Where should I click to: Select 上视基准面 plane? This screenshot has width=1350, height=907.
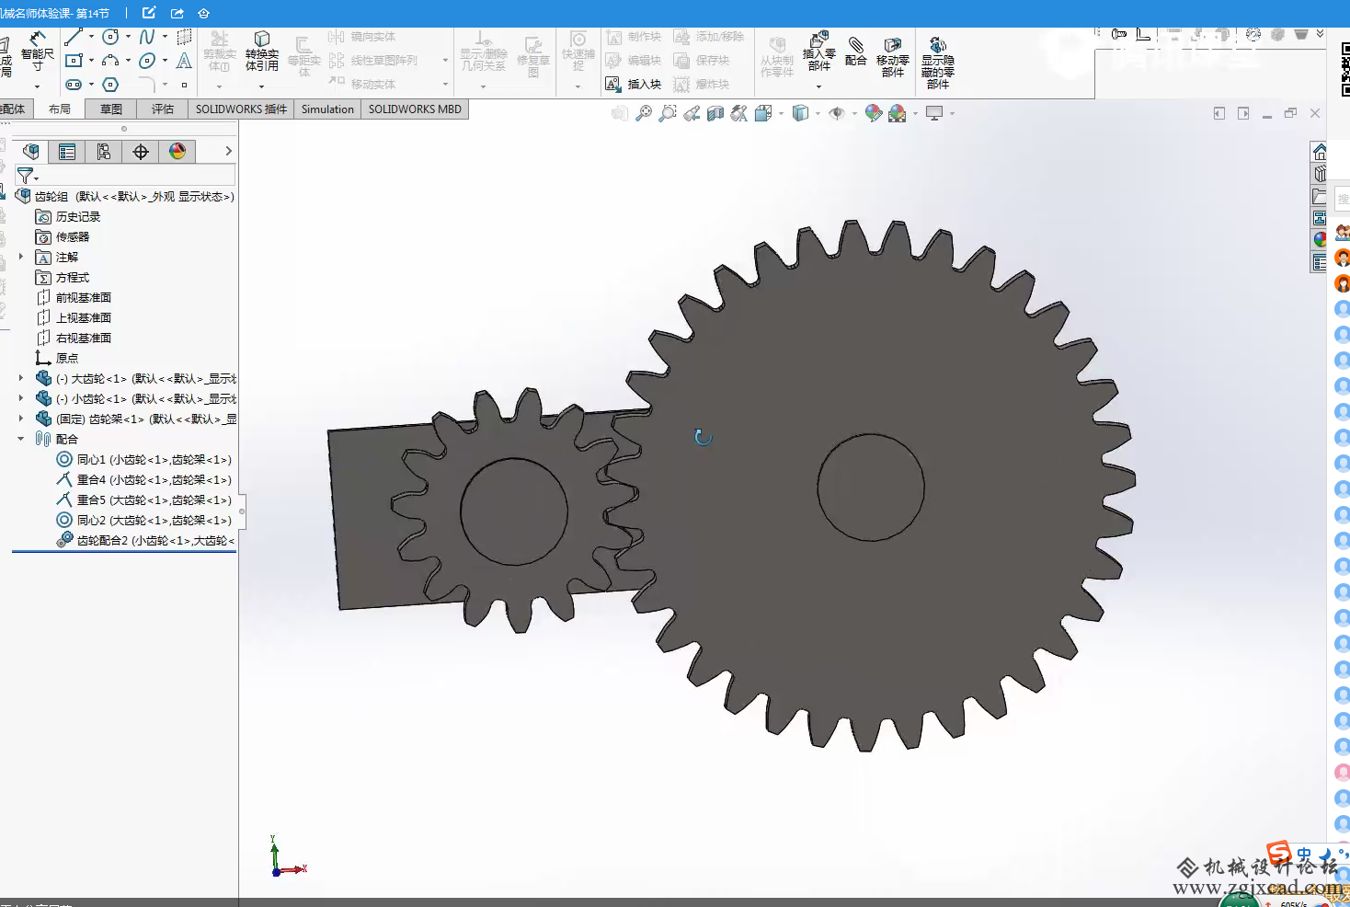(x=84, y=318)
